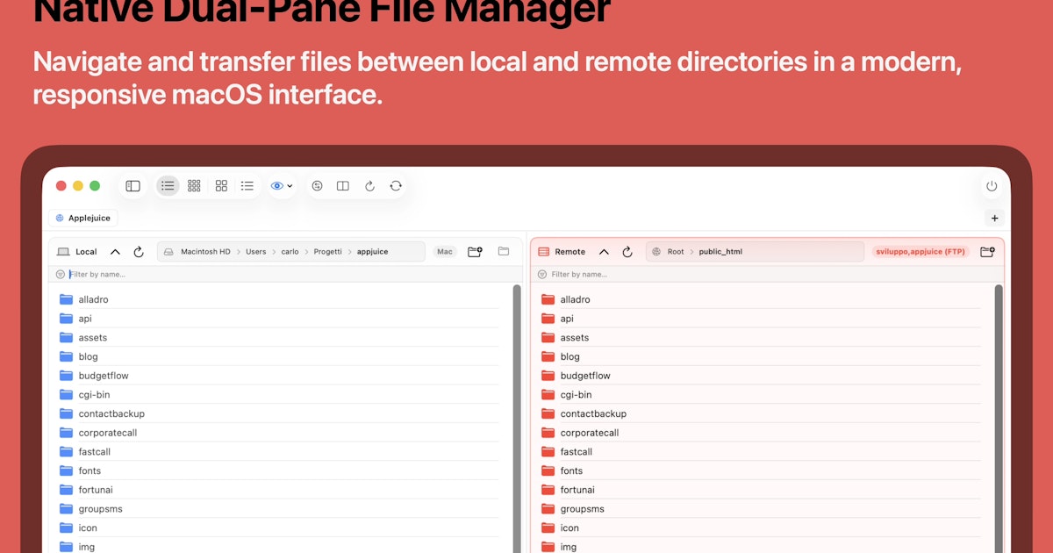The width and height of the screenshot is (1053, 553).
Task: Click the plain folder icon in Local pane
Action: 504,252
